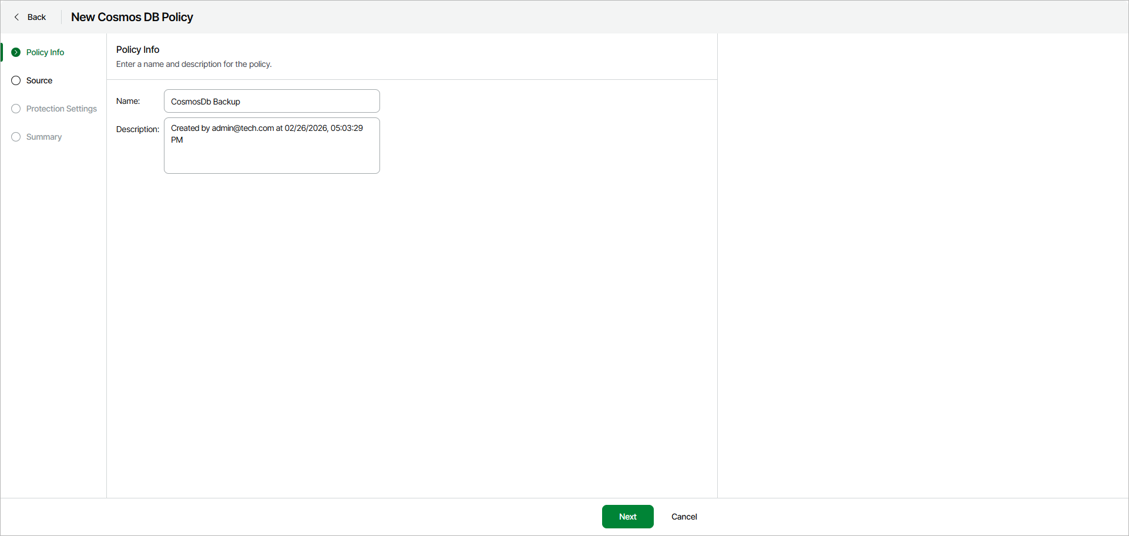The image size is (1129, 536).
Task: Click the Summary step circle icon
Action: point(16,137)
